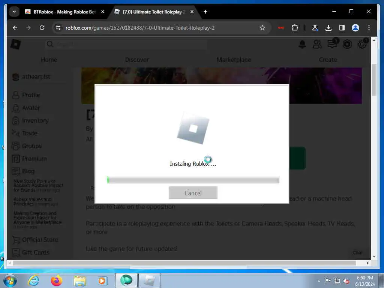Screen dimensions: 384x288
Task: Click the vertical page scrollbar
Action: 374,80
